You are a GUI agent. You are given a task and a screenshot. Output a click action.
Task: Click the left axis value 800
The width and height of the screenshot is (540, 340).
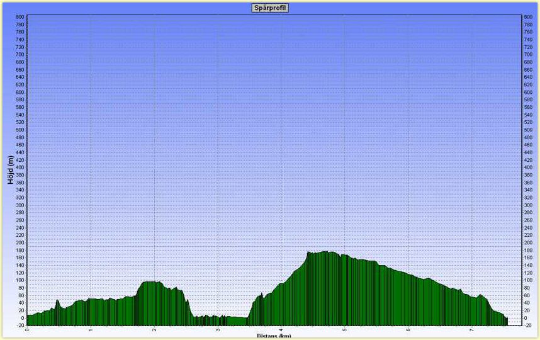pos(20,17)
